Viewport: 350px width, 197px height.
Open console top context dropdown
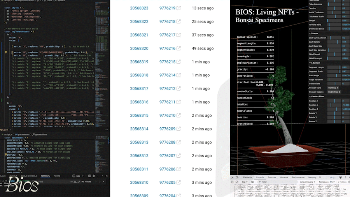[245, 182]
